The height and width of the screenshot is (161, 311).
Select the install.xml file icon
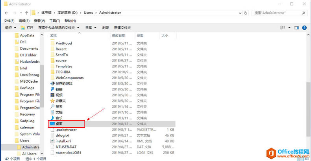click(x=52, y=141)
